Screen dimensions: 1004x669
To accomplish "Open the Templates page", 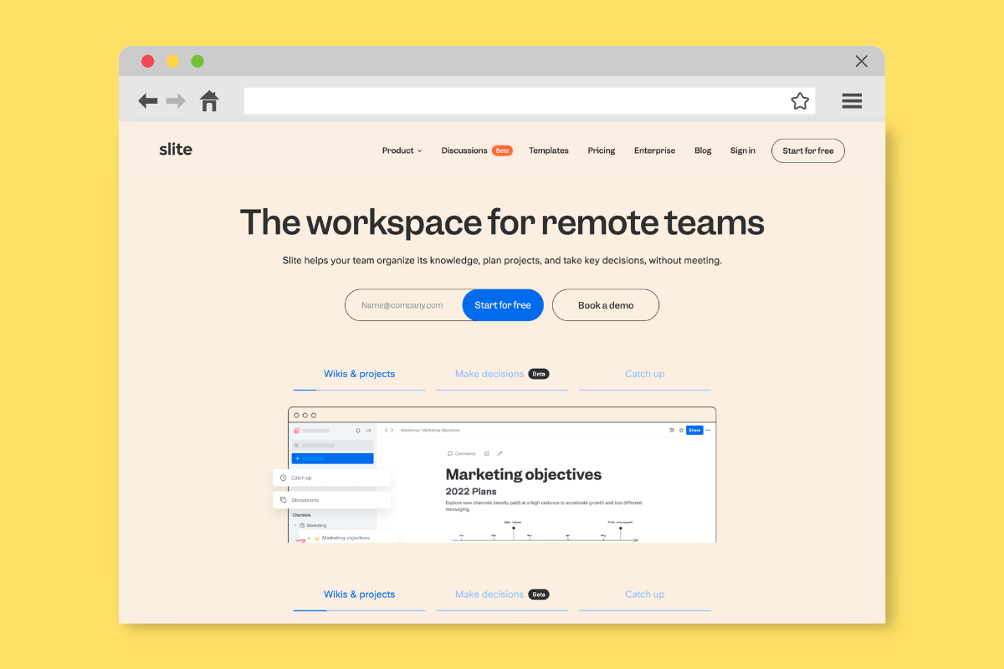I will point(549,151).
